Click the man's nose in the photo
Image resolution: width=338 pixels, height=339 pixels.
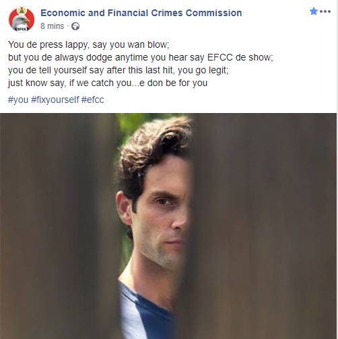pyautogui.click(x=180, y=221)
